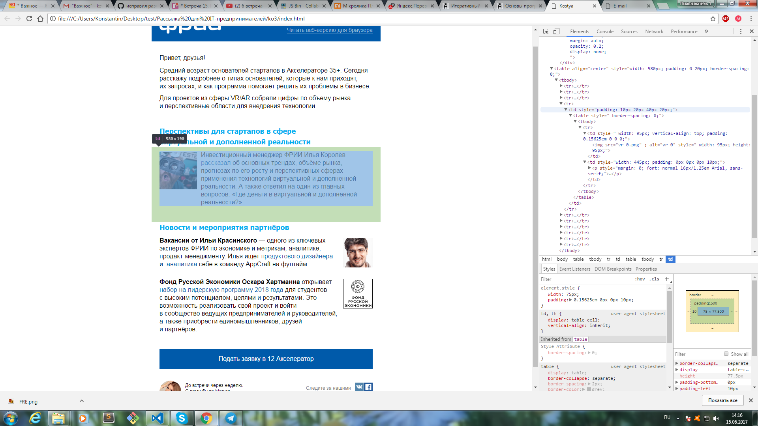Open Sublime Text from the taskbar
The height and width of the screenshot is (426, 758).
click(108, 418)
